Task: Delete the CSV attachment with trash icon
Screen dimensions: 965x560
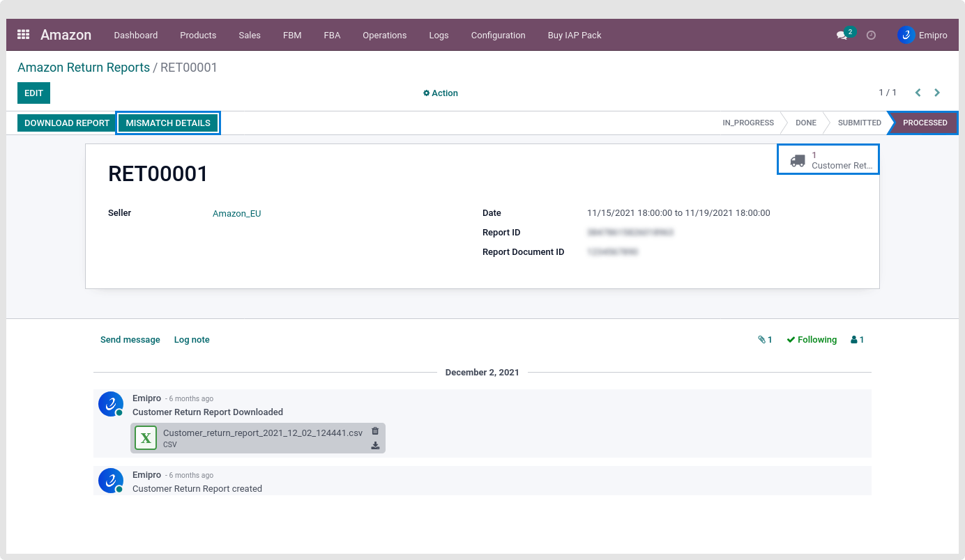Action: [375, 431]
